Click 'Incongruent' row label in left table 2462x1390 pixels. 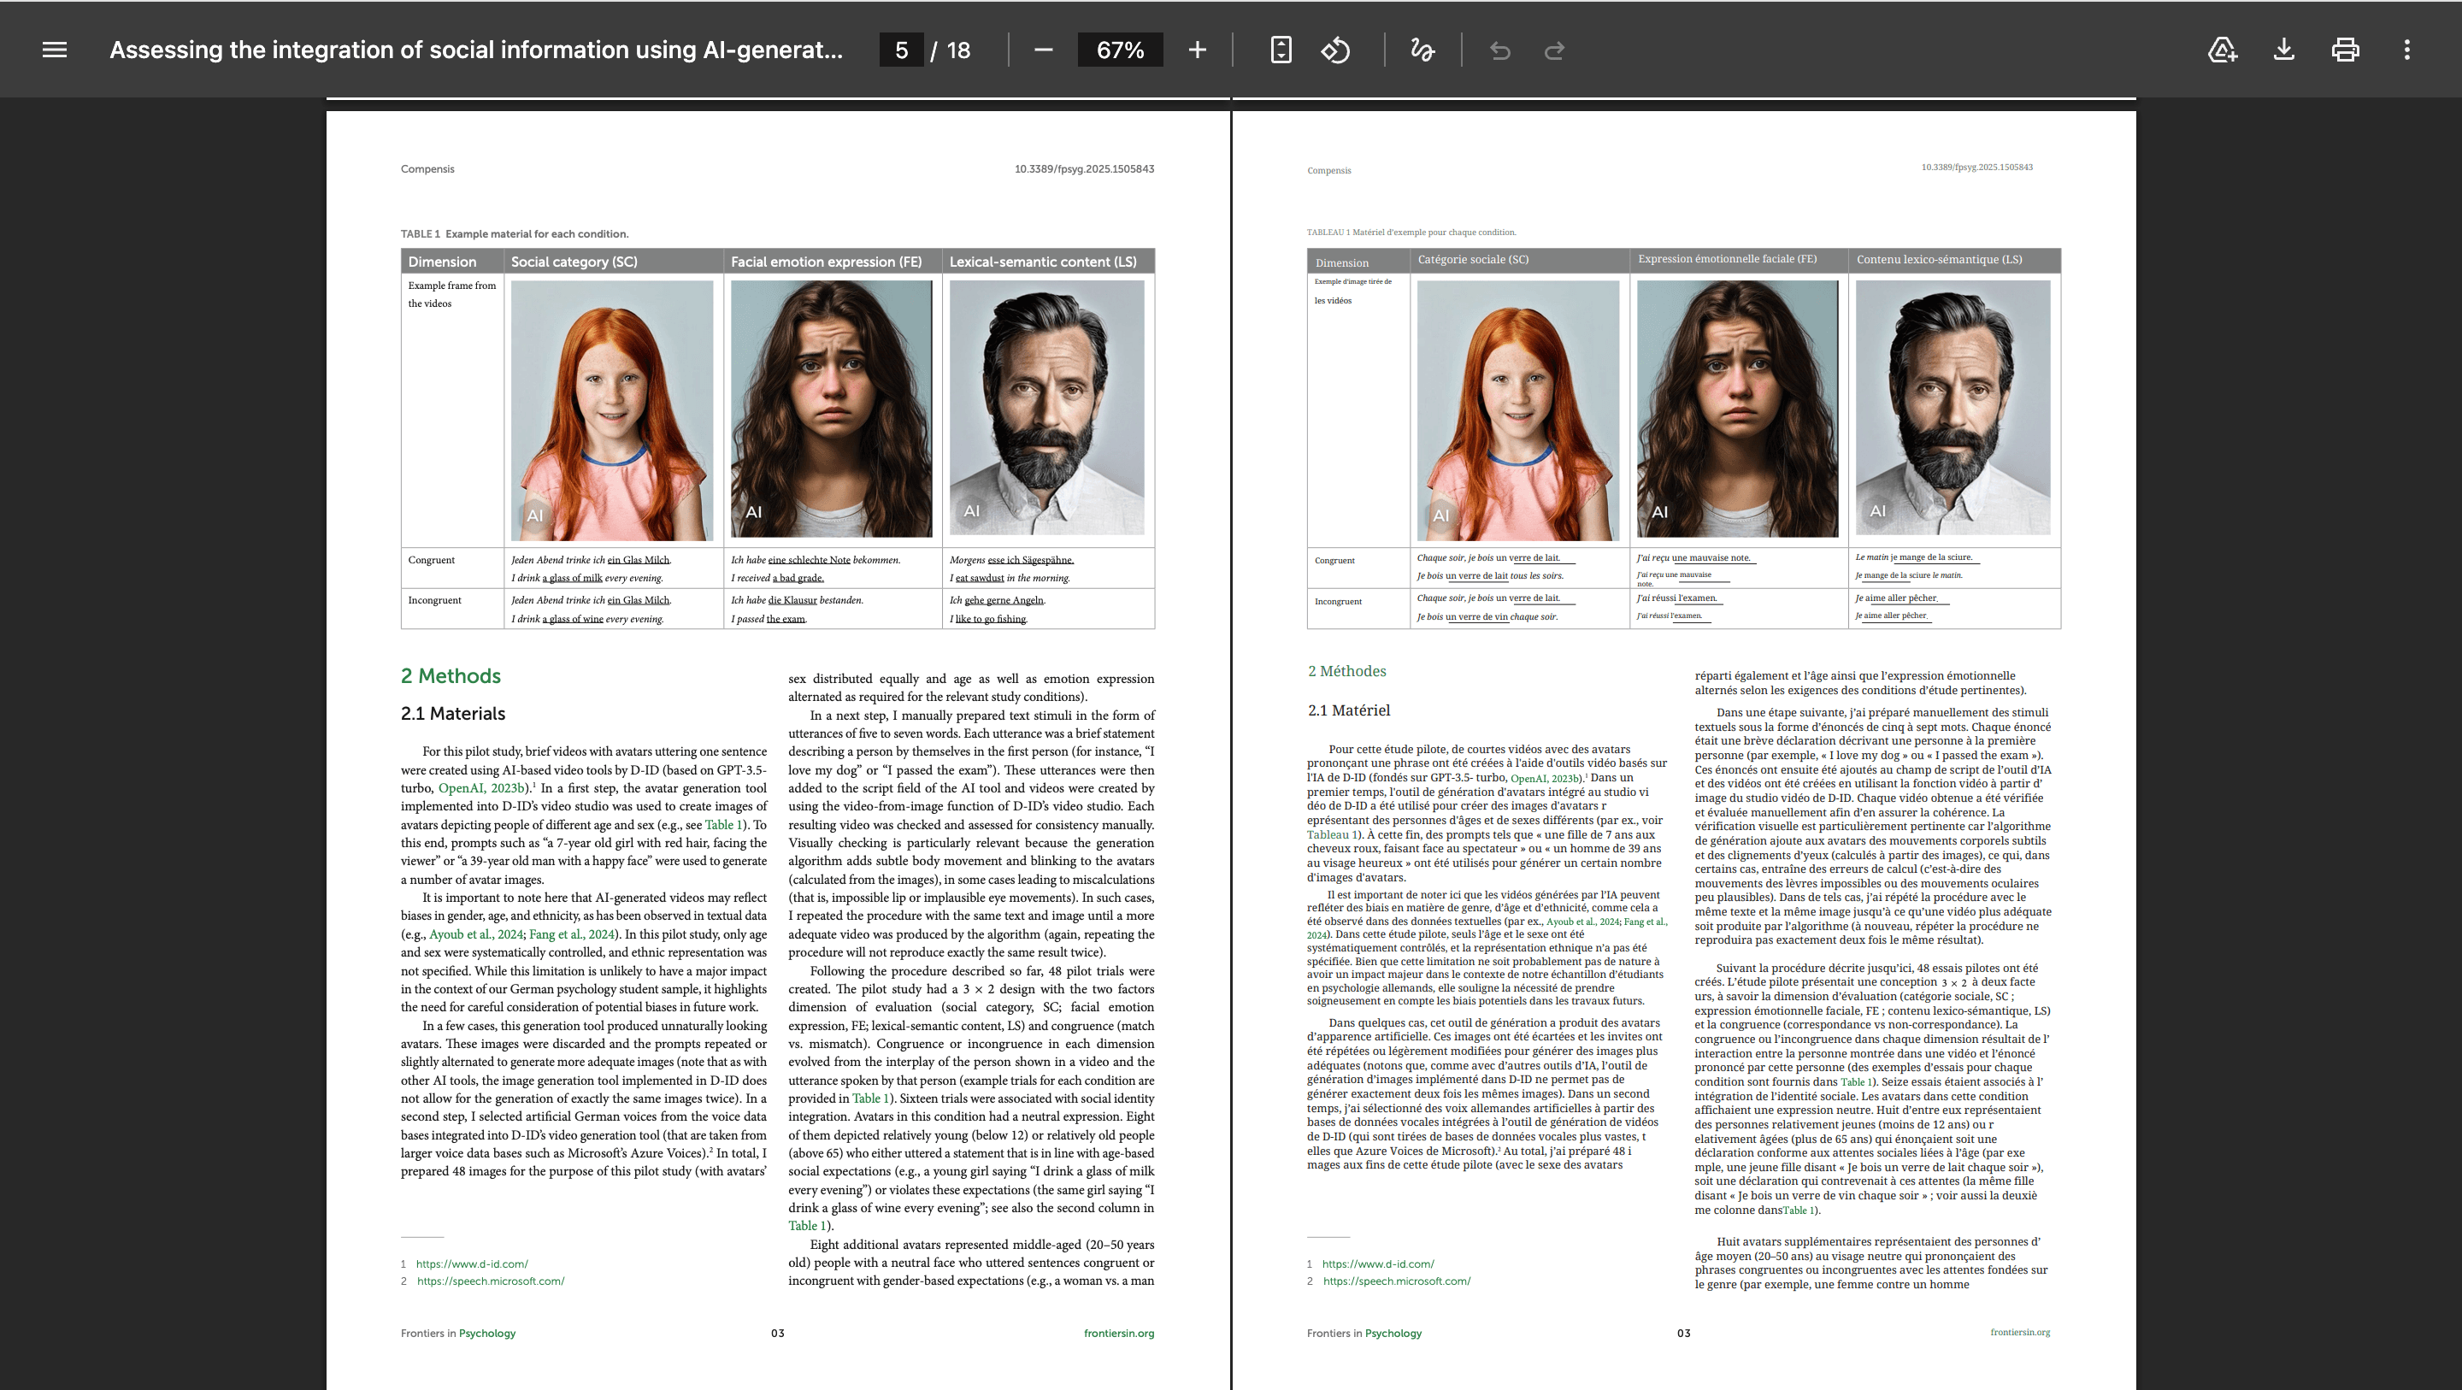pyautogui.click(x=434, y=600)
